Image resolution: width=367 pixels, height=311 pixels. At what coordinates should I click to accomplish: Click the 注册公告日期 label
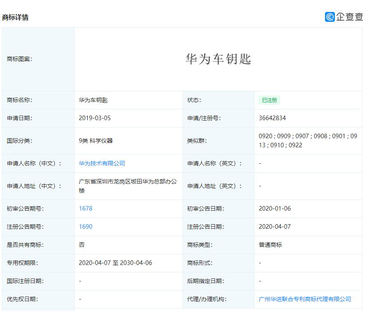(206, 227)
